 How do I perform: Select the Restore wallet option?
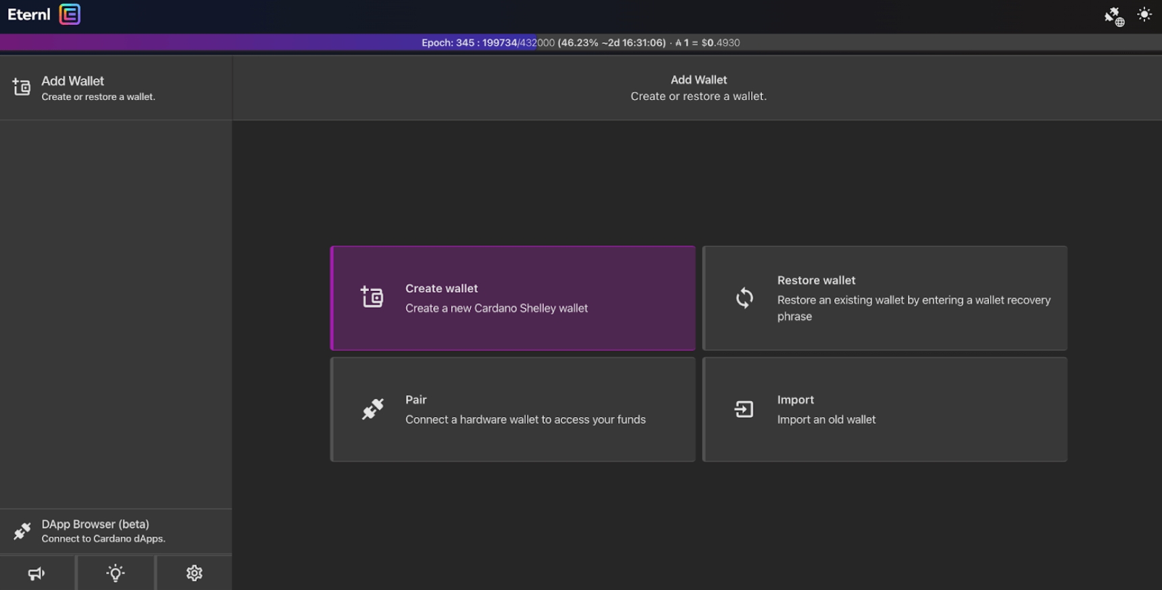tap(884, 298)
